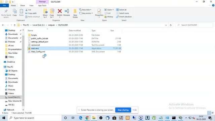The image size is (215, 121).
Task: Refresh the current folder
Action: (171, 25)
